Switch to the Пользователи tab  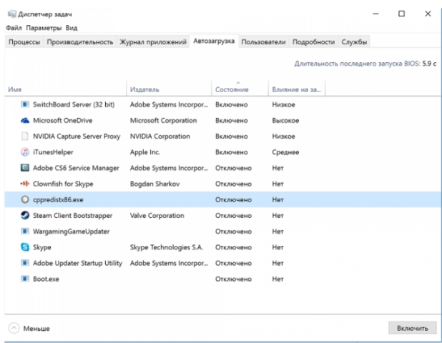tap(263, 42)
